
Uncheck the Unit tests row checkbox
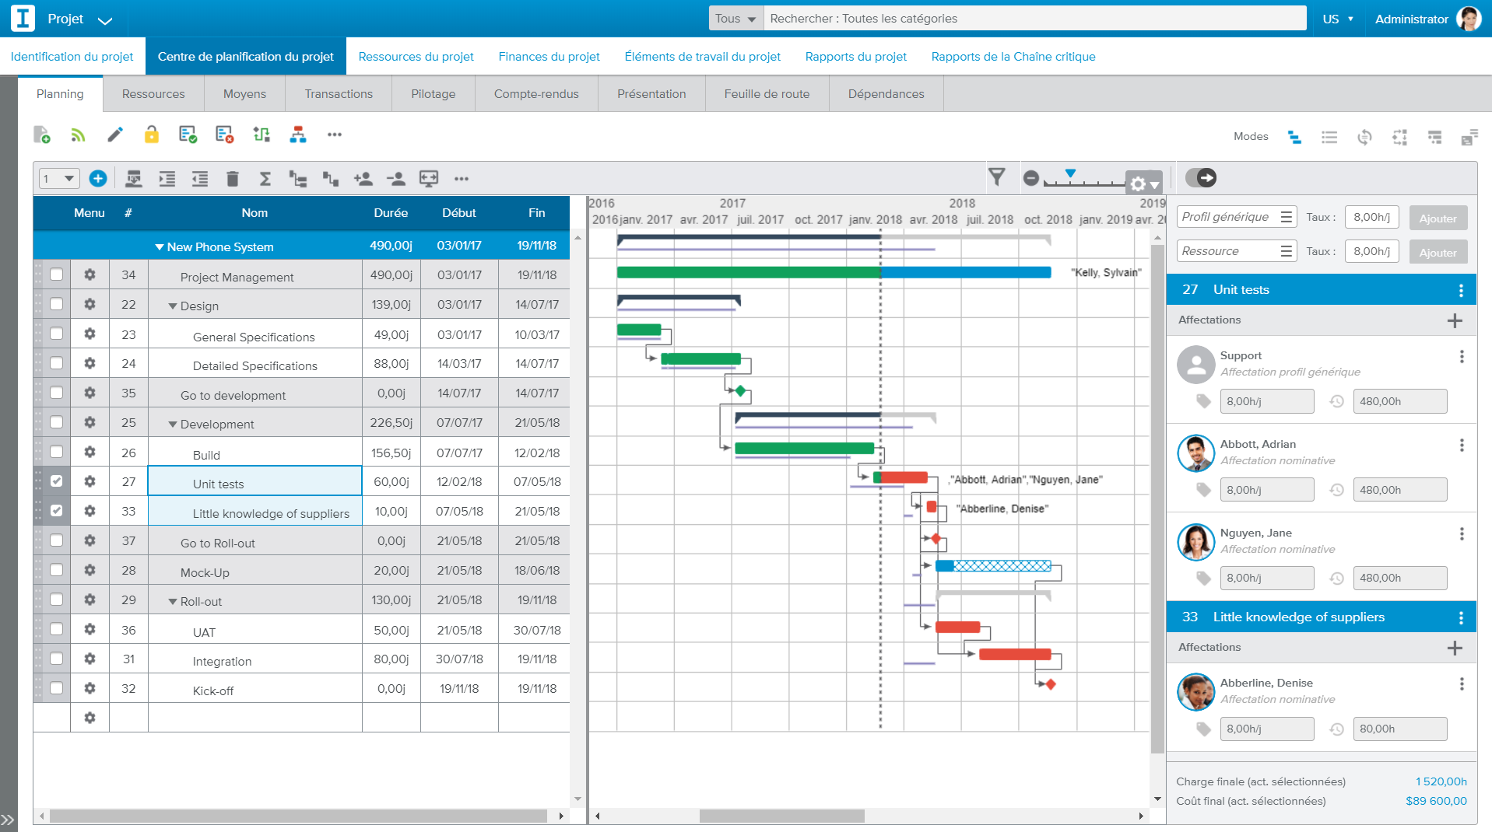click(55, 481)
